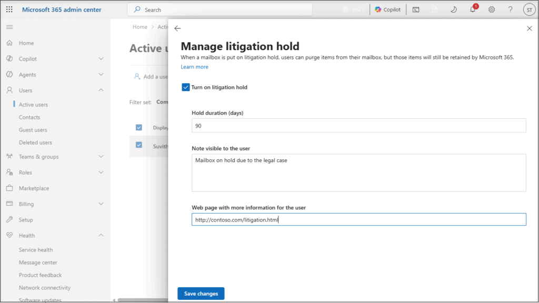Open the Learn more link

[195, 67]
